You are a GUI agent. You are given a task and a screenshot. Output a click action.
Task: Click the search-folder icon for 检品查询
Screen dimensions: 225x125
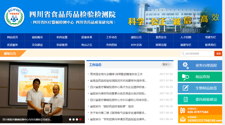tap(185, 77)
